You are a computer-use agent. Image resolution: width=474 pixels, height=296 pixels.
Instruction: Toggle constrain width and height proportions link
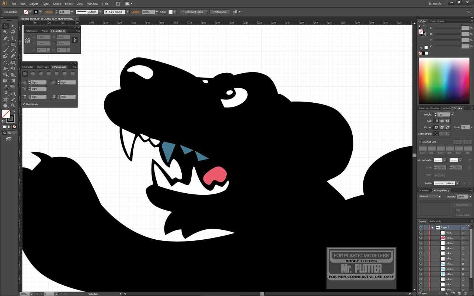(x=74, y=40)
